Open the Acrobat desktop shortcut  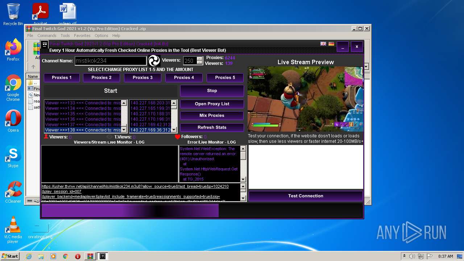(40, 14)
